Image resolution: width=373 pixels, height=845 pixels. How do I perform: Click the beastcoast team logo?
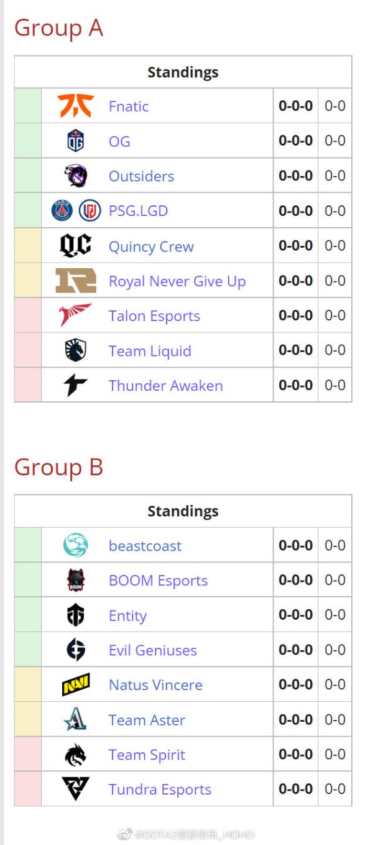(76, 545)
